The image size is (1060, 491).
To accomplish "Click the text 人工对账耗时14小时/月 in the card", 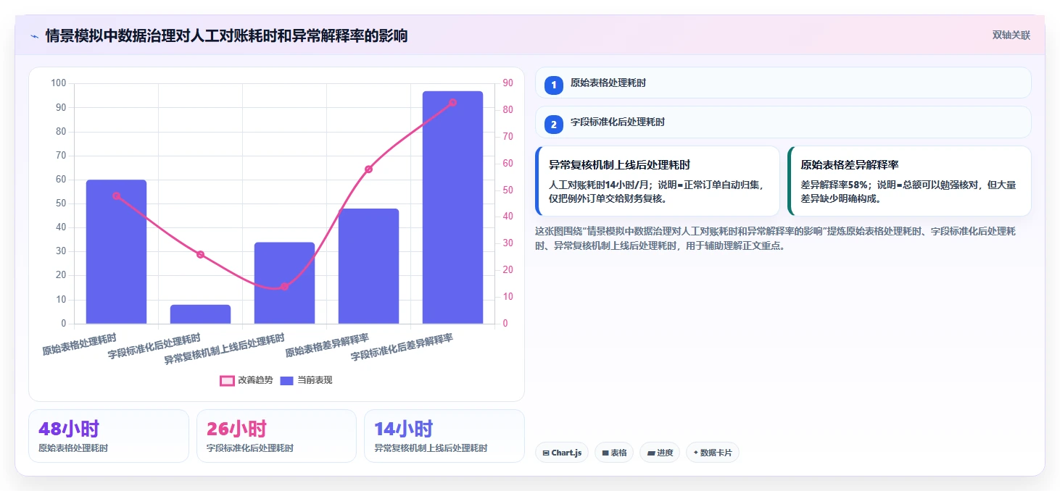I will (x=599, y=185).
